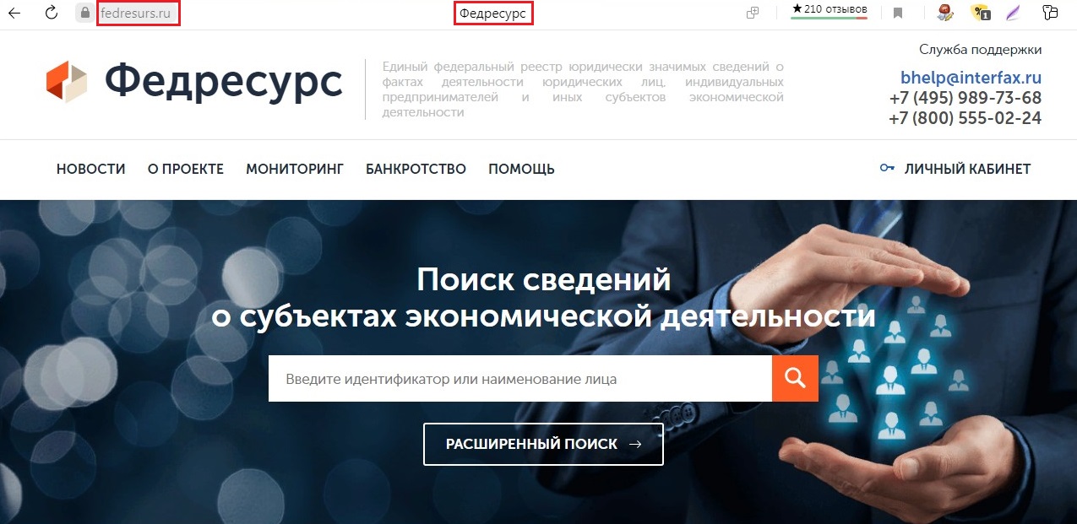Open the Новости menu item
The height and width of the screenshot is (524, 1077).
[x=90, y=169]
